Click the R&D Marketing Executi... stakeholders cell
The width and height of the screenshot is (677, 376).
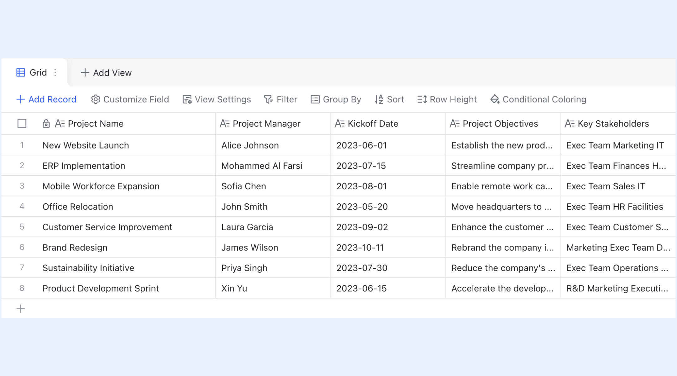(x=618, y=288)
